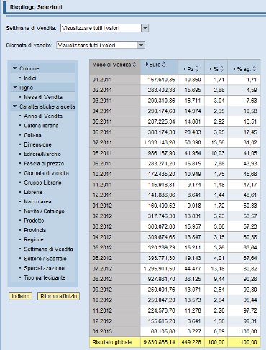Collapse the Righe section
Screen dimensions: 266x350
tap(15, 88)
